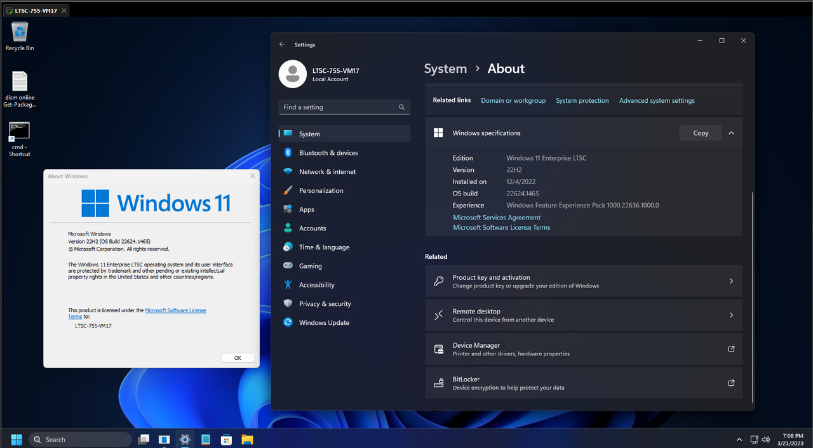Screen dimensions: 813x448
Task: Select System in the Settings sidebar
Action: 344,134
